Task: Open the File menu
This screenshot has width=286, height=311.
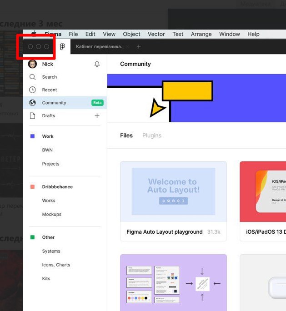Action: pyautogui.click(x=73, y=34)
